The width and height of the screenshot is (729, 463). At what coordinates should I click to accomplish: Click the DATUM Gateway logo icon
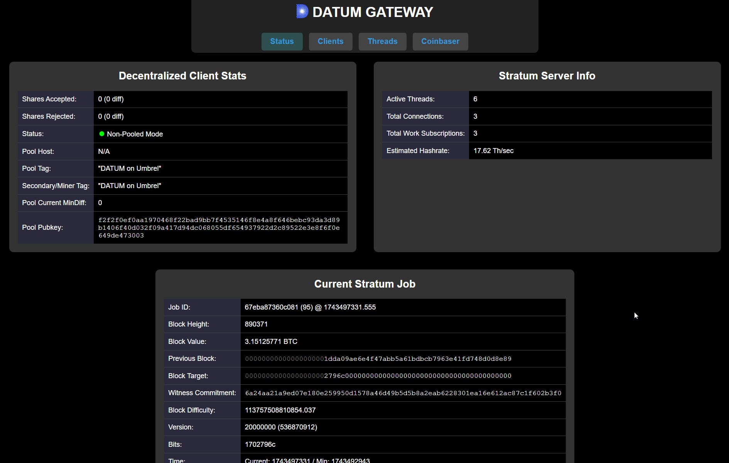coord(302,12)
